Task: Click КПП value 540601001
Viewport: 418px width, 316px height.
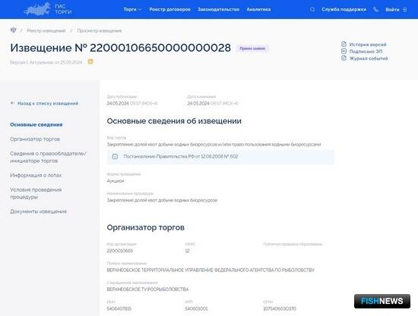Action: [x=196, y=308]
